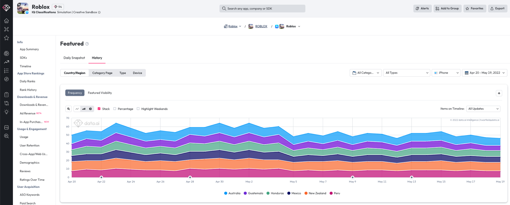Open the lightbulb insights icon in sidebar
Screen dimensions: 510x205
[x=6, y=112]
